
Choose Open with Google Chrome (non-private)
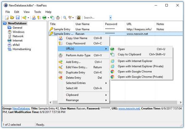pyautogui.click(x=141, y=71)
